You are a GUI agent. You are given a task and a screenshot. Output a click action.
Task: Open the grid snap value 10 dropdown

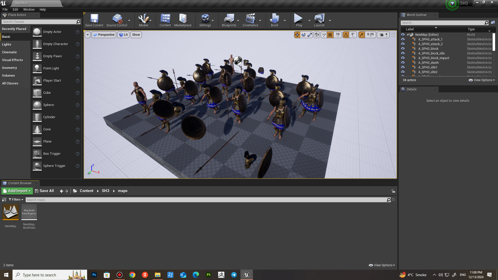click(x=338, y=35)
